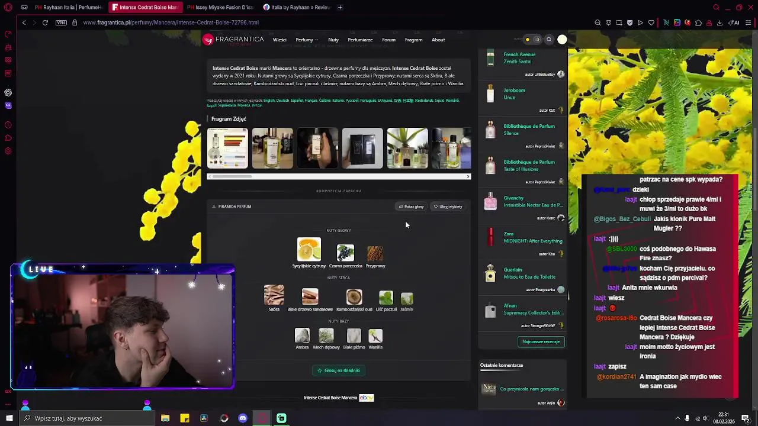Screen dimensions: 758x426
Task: Open the extensions puzzle icon in toolbar
Action: [698, 22]
